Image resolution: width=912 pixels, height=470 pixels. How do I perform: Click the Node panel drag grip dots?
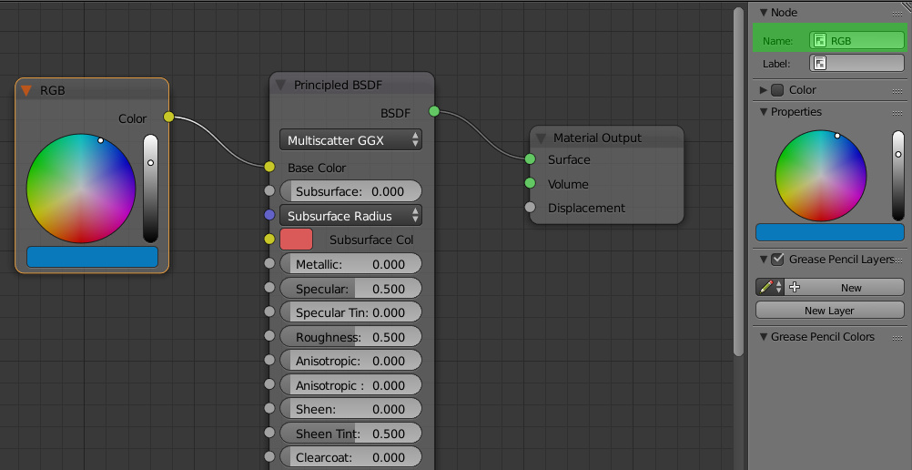pyautogui.click(x=897, y=14)
